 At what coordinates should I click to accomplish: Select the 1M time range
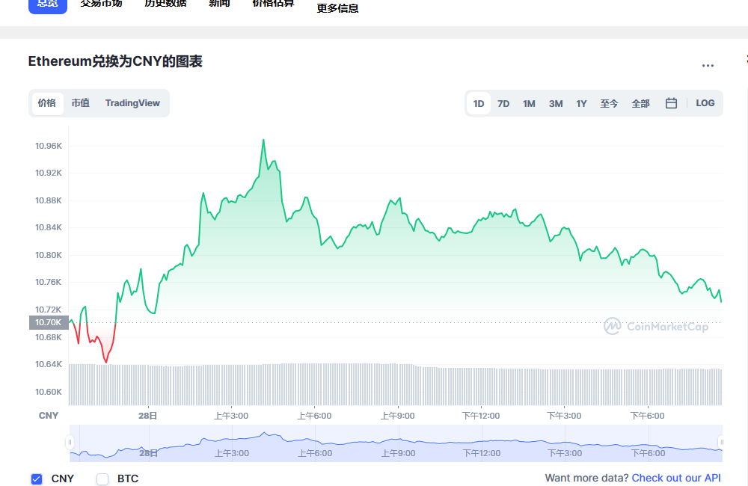(529, 103)
